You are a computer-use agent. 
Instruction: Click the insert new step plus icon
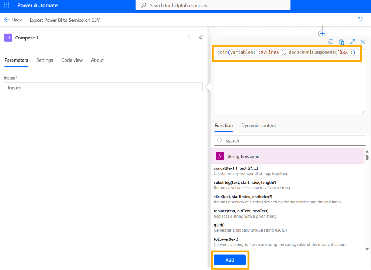pos(322,33)
